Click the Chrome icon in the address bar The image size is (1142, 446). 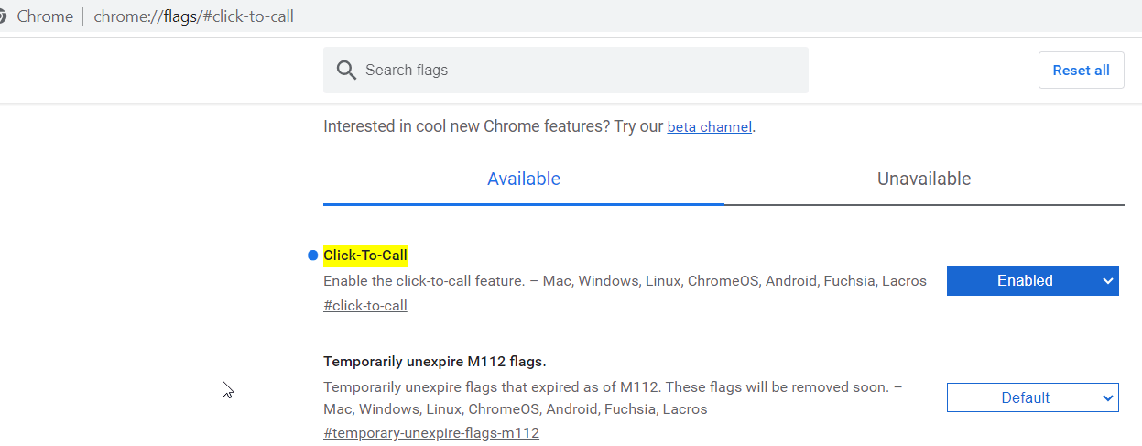(x=4, y=16)
